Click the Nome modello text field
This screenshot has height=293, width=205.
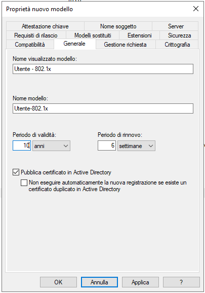pyautogui.click(x=103, y=108)
